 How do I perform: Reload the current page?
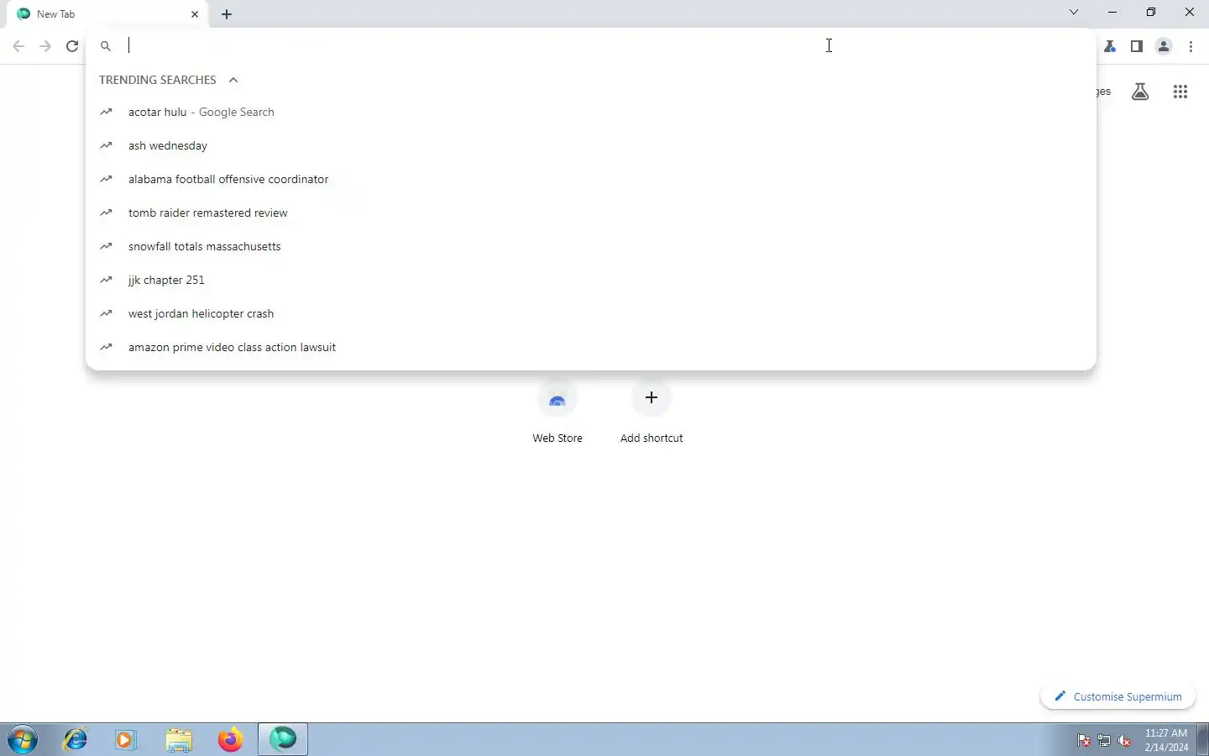[x=72, y=46]
